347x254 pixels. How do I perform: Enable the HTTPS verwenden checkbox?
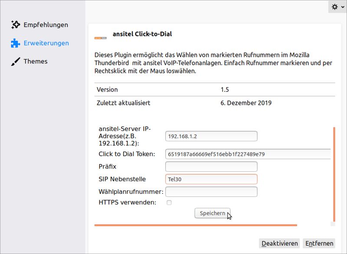tap(169, 202)
